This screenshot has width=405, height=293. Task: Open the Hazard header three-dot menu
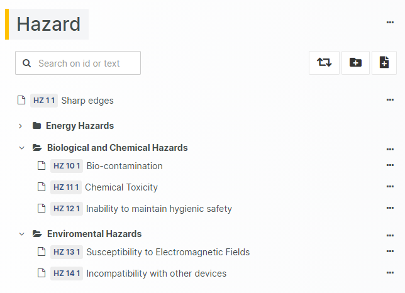click(390, 23)
